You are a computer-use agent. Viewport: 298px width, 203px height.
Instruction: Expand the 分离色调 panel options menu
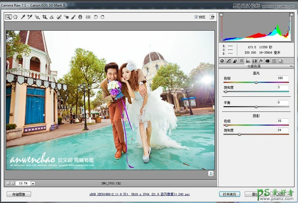(x=292, y=66)
